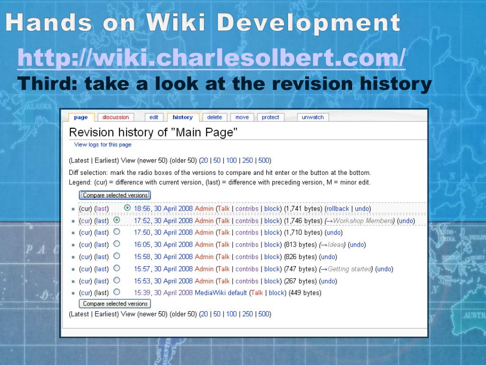Screen dimensions: 486x365
Task: Click undo on the 15:57 revision
Action: (x=384, y=269)
